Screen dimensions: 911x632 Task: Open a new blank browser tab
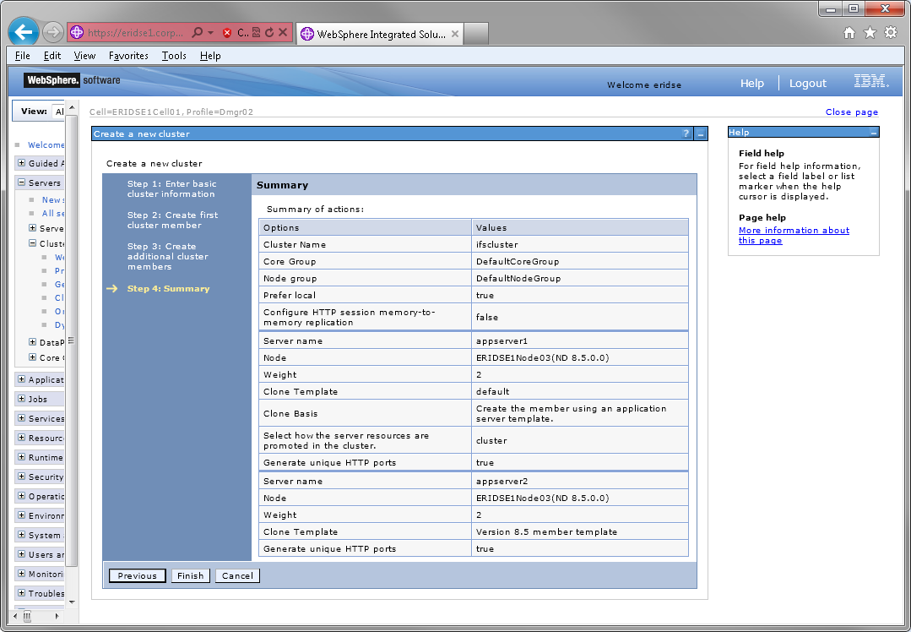point(476,34)
